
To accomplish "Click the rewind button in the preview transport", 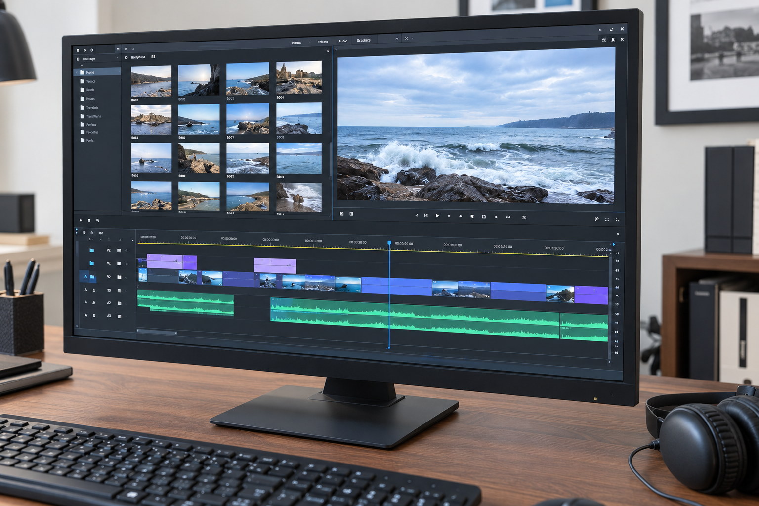I will [x=461, y=216].
